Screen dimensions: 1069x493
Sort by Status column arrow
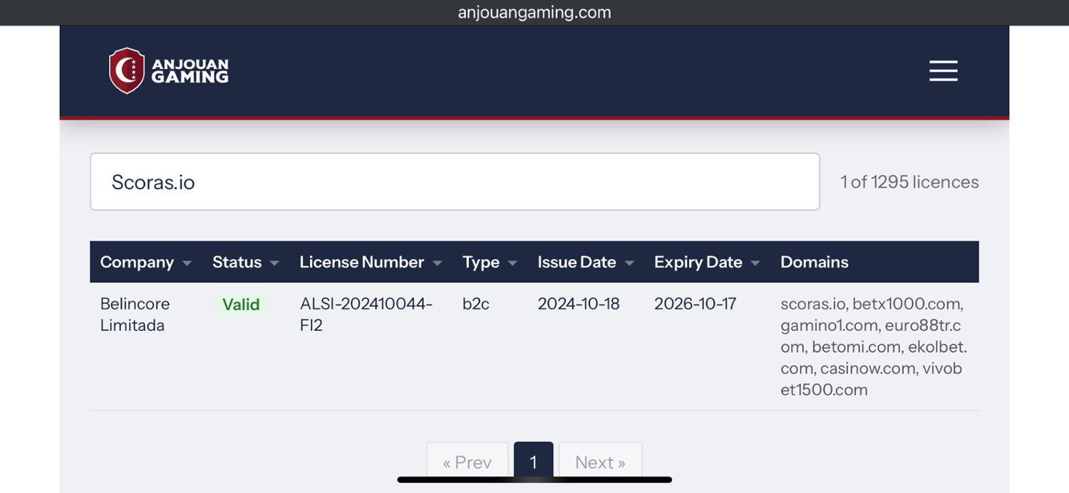(x=274, y=263)
